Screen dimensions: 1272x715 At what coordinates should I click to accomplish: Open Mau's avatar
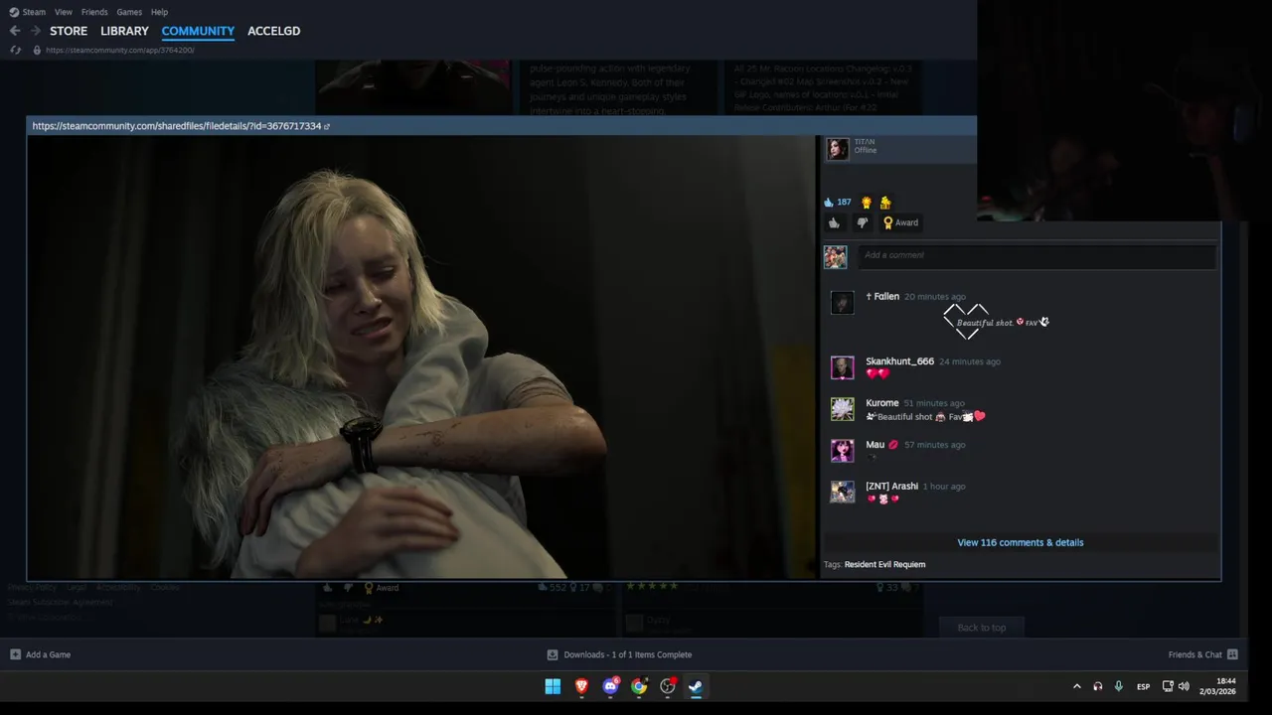coord(842,451)
